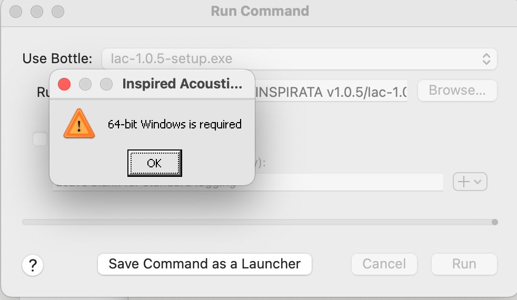Image resolution: width=517 pixels, height=300 pixels.
Task: Click the Run Command window title
Action: (260, 11)
